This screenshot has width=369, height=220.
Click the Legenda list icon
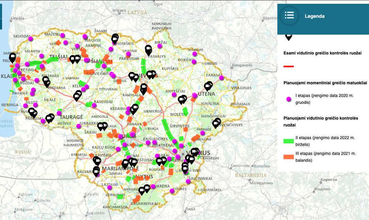[289, 15]
